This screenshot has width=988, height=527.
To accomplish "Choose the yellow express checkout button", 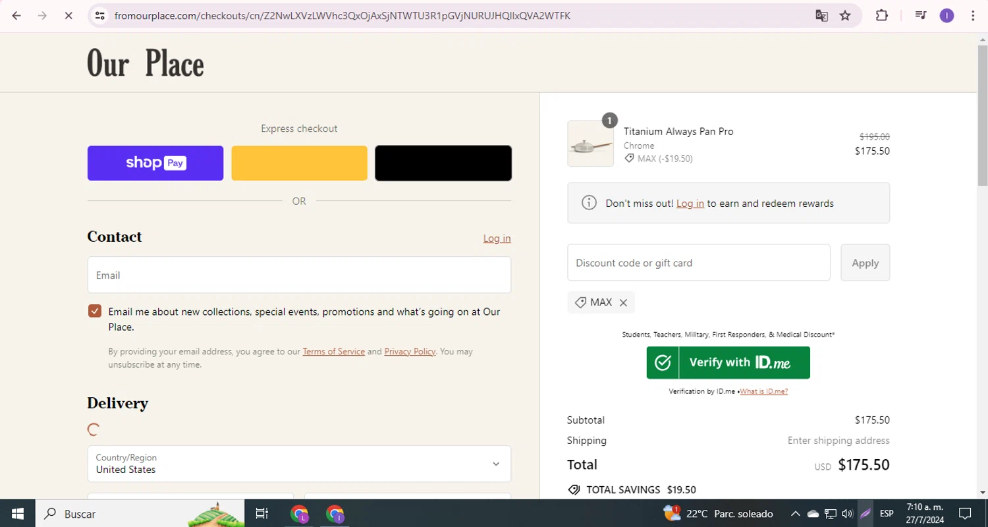I will coord(299,163).
